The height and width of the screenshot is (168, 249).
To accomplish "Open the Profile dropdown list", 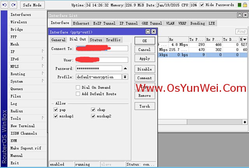I will click(125, 77).
